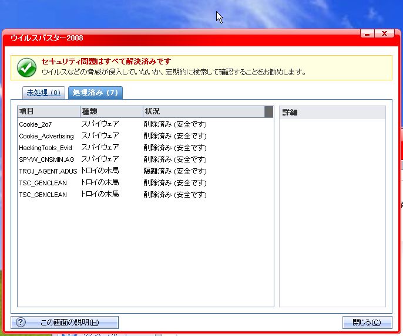Select the 処理済み (7) tab
This screenshot has height=336, width=403.
click(x=95, y=93)
